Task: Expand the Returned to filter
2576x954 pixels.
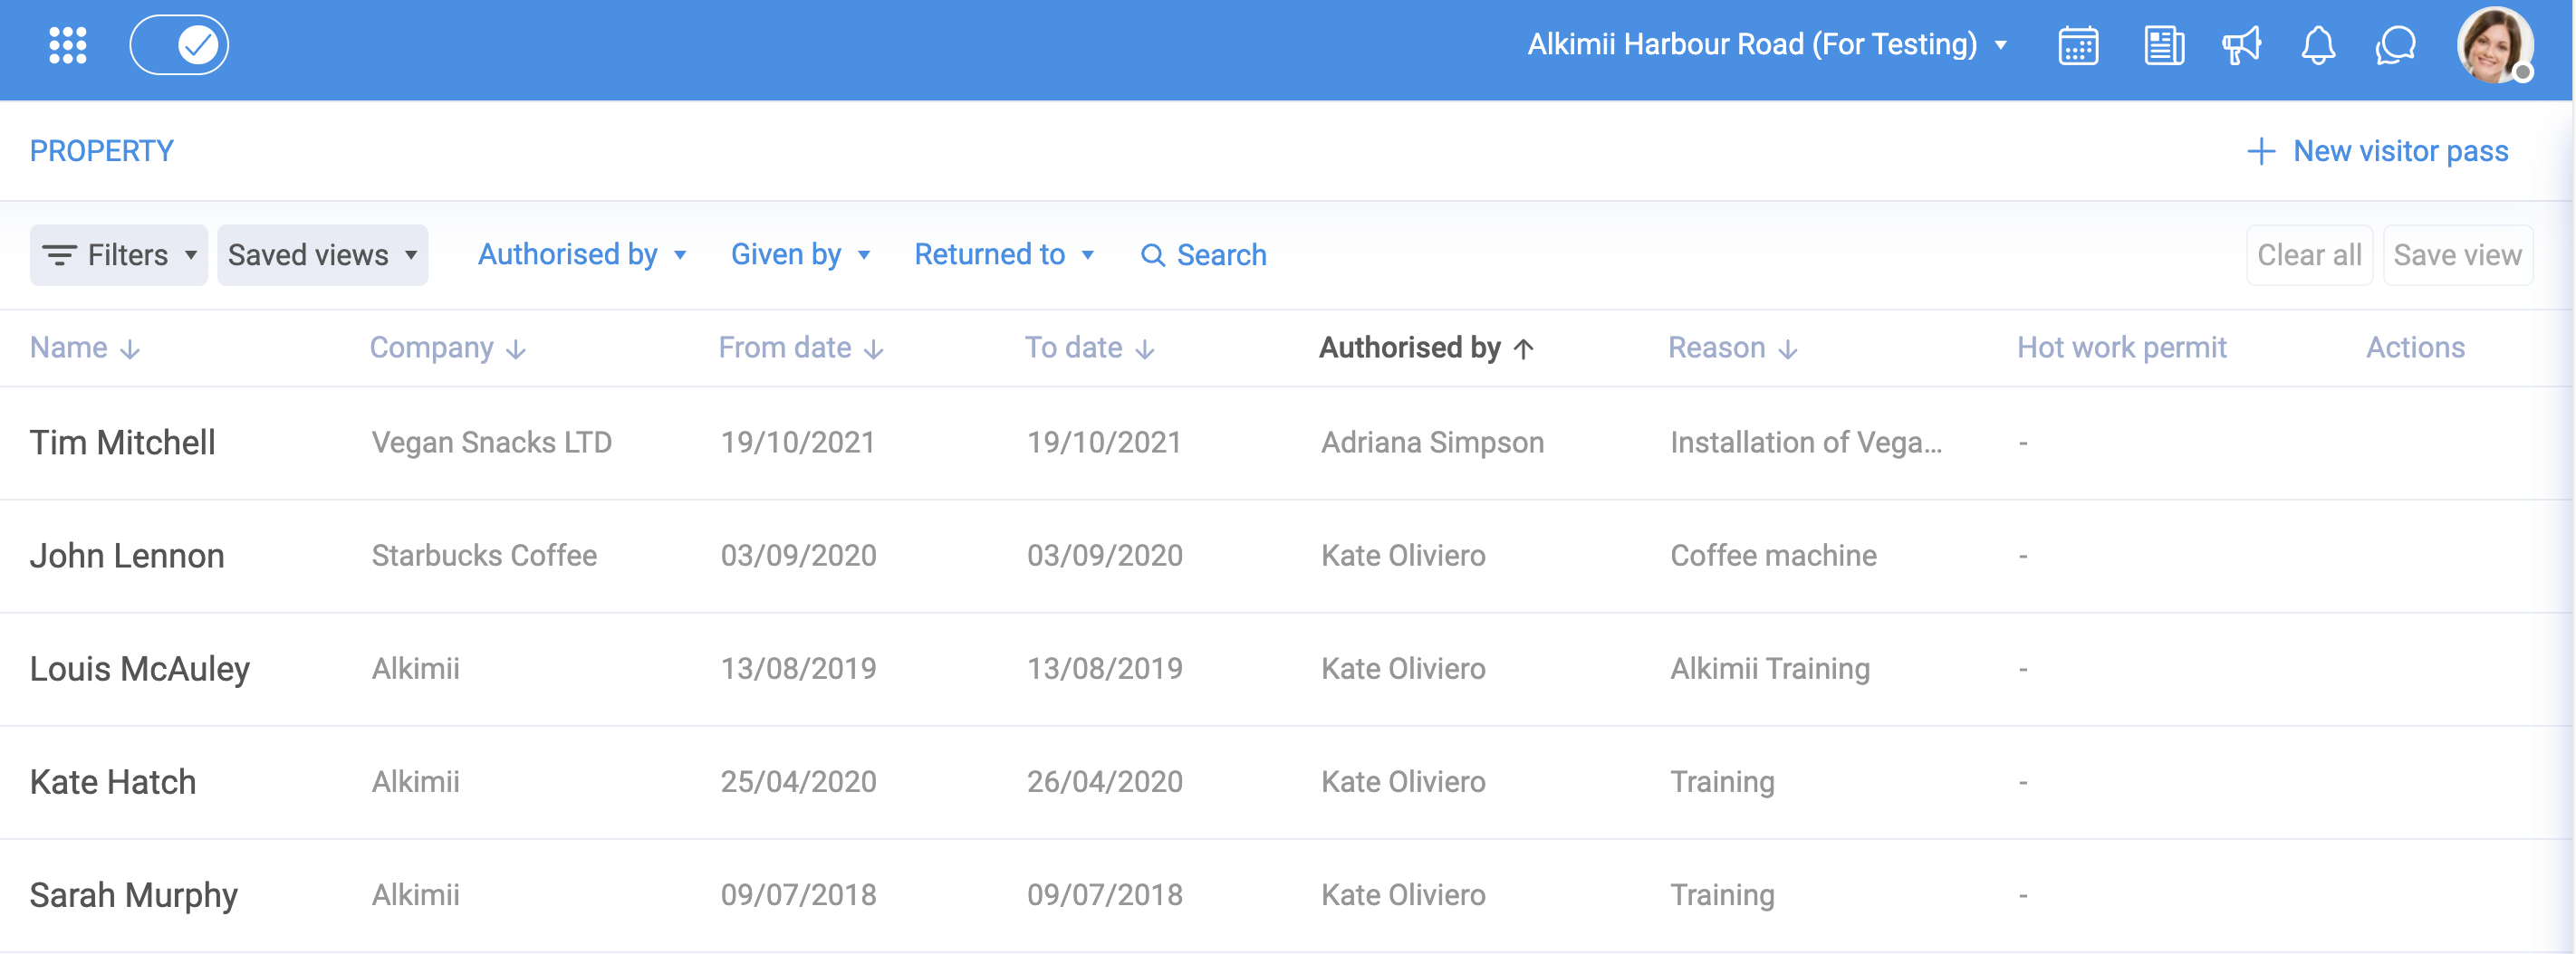Action: [1003, 254]
